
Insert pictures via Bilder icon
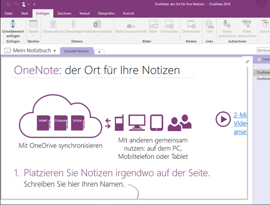click(153, 24)
